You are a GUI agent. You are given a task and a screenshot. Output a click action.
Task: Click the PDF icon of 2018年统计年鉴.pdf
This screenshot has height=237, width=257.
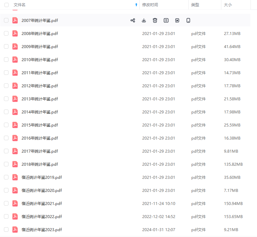15,164
